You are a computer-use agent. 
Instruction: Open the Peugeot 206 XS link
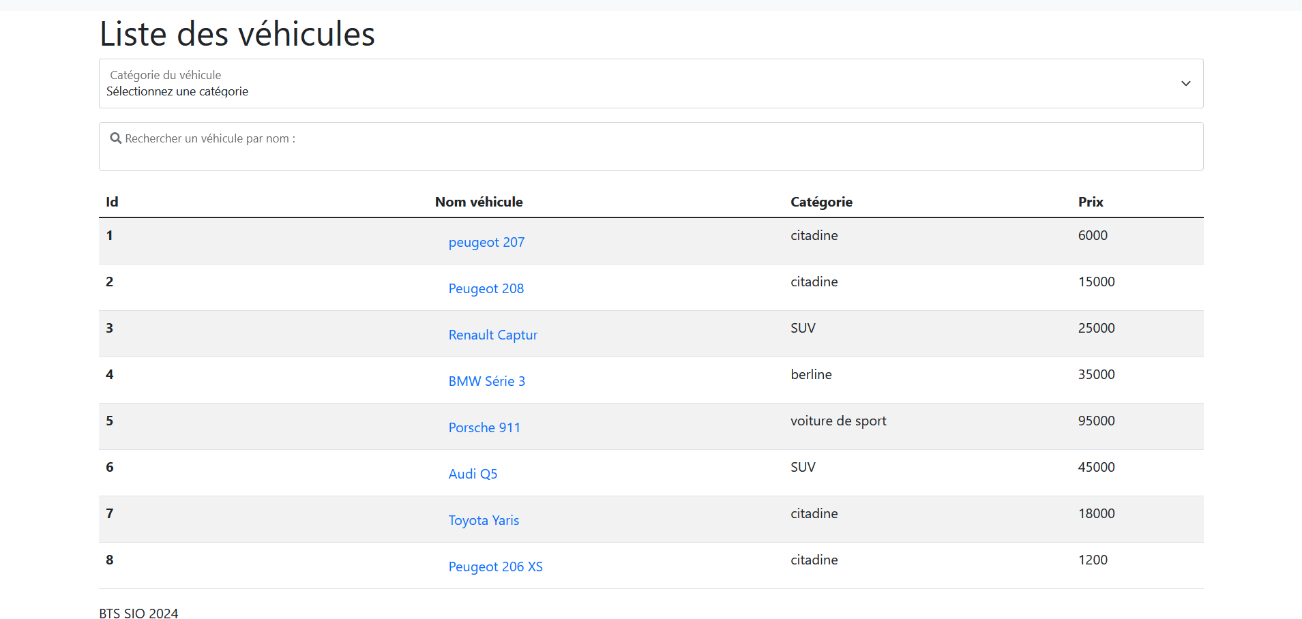[x=496, y=567]
